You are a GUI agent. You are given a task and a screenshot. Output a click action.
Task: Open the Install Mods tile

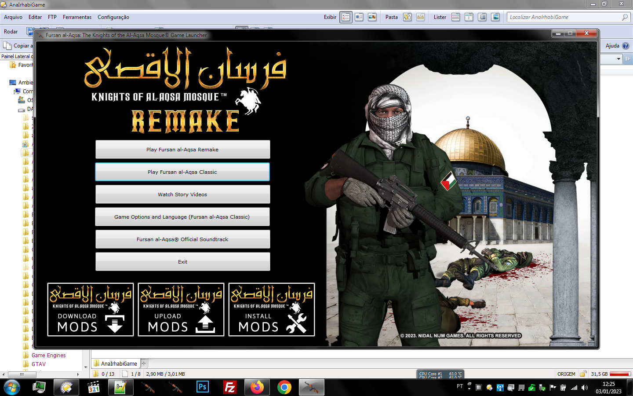click(272, 310)
